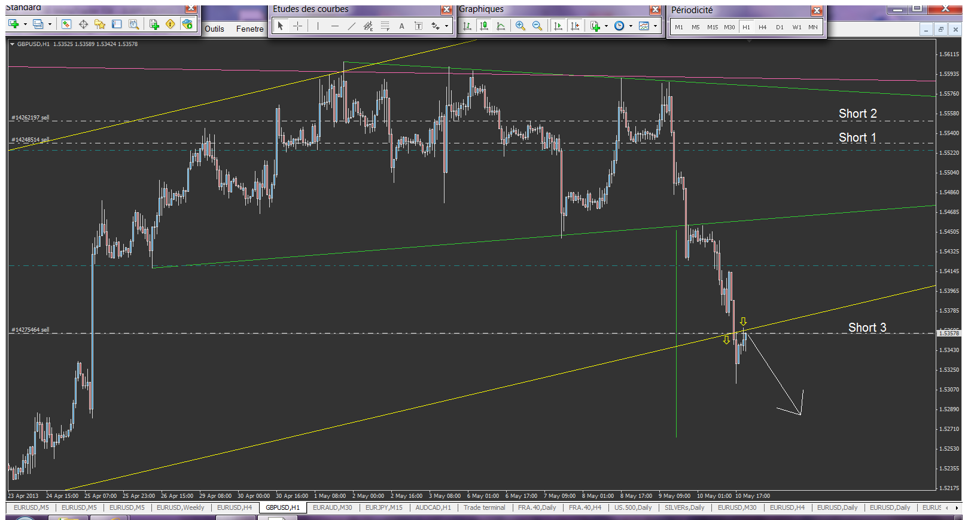Click the zoom in magnifier icon
Image resolution: width=968 pixels, height=520 pixels.
pos(520,26)
